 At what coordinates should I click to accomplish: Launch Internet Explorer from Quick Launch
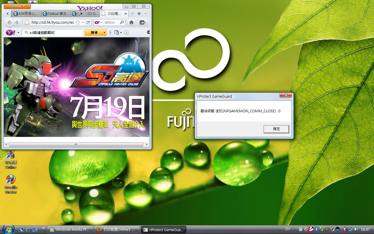pos(28,230)
